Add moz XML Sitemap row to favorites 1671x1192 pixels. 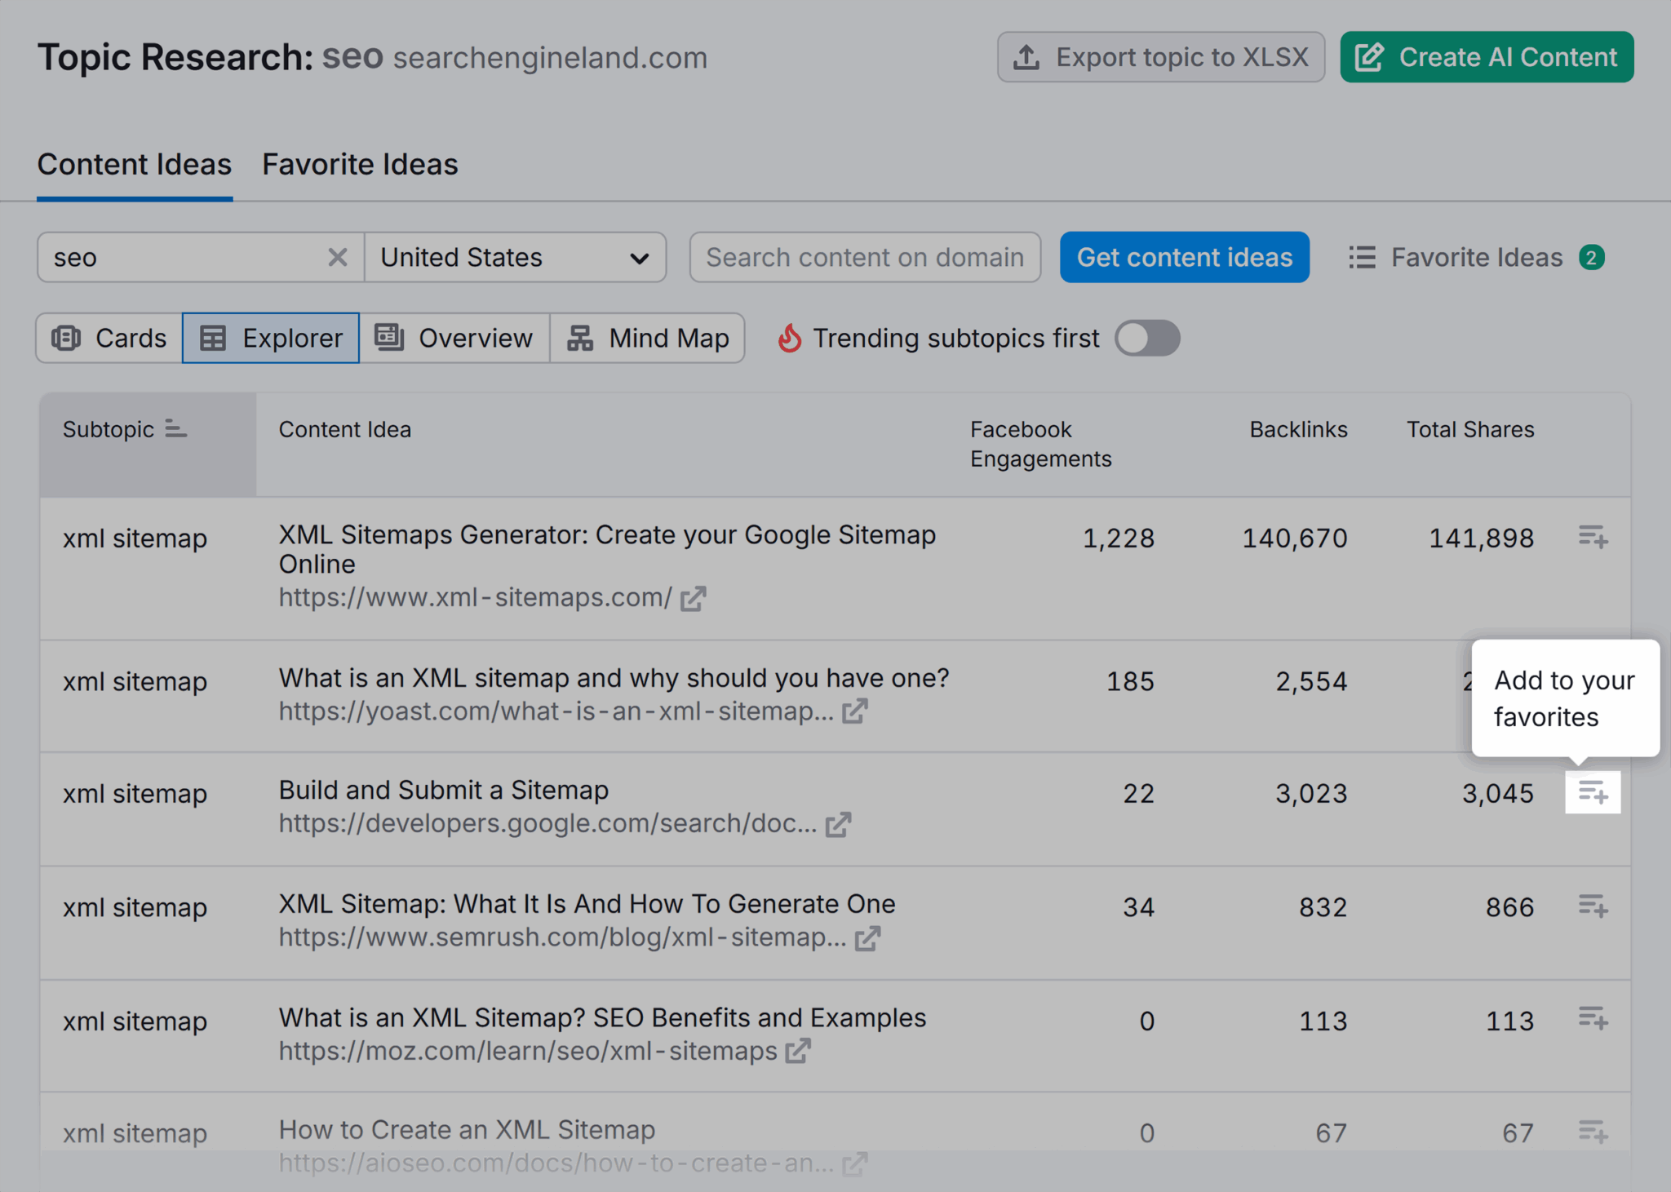(1593, 1019)
